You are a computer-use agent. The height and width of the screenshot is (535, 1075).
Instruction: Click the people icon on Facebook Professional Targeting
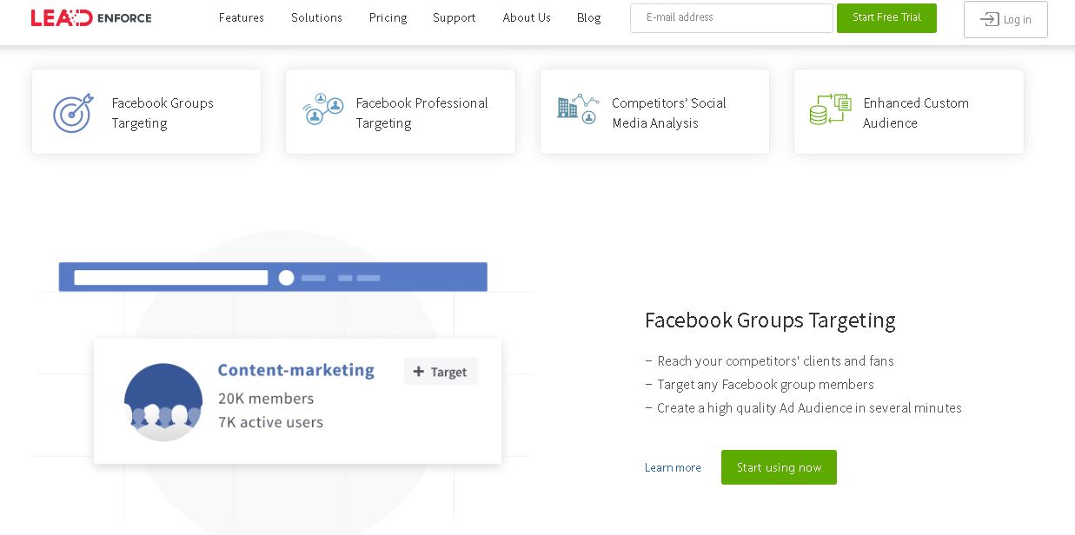323,109
